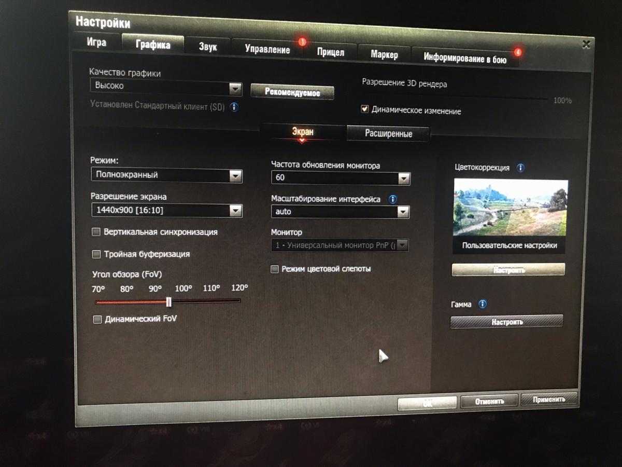Viewport: 622px width, 467px height.
Task: Switch to Звук tab
Action: click(207, 47)
